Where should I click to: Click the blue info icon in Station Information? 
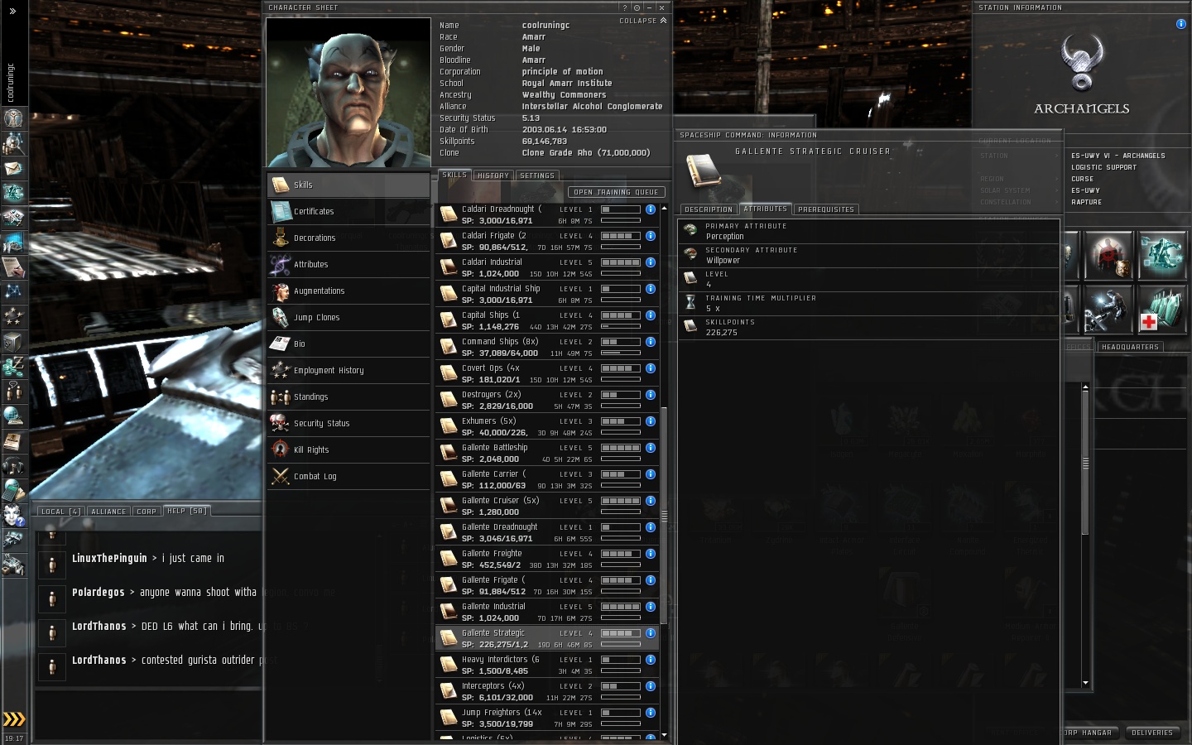1181,24
